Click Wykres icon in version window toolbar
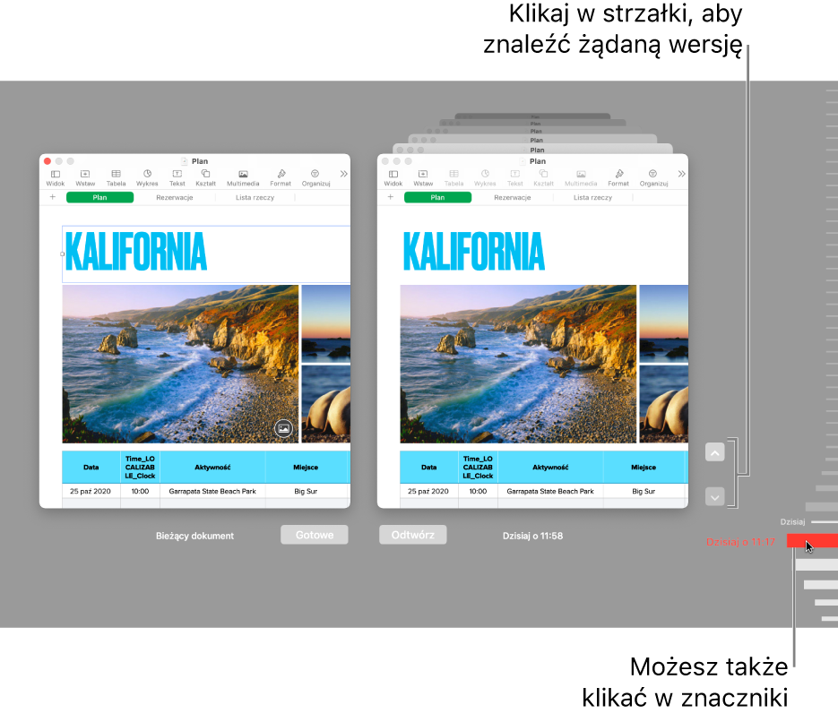Screen dimensions: 838x722 [x=485, y=178]
